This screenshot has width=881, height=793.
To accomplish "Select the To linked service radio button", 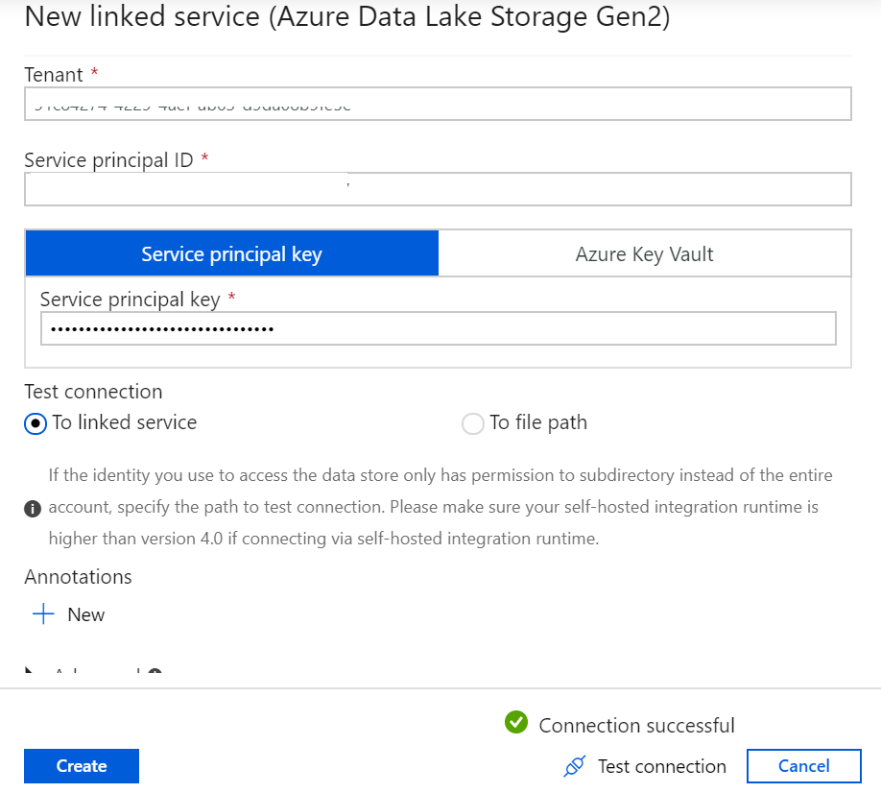I will 36,423.
